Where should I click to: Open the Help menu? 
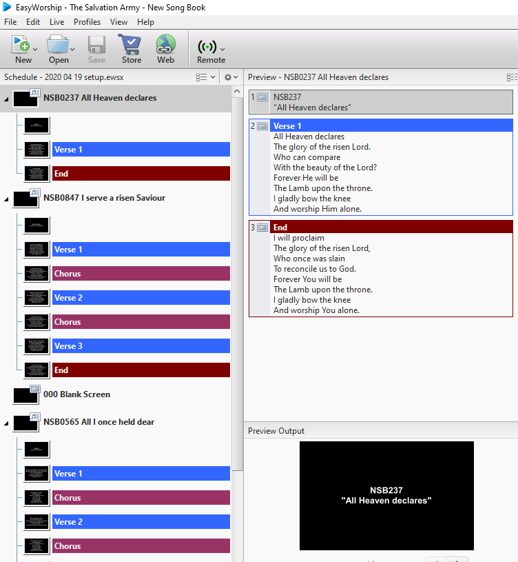145,22
